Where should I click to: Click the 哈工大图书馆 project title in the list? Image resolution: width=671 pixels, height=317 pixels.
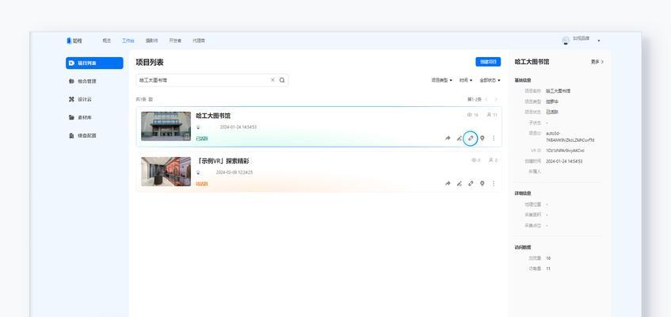(x=213, y=116)
